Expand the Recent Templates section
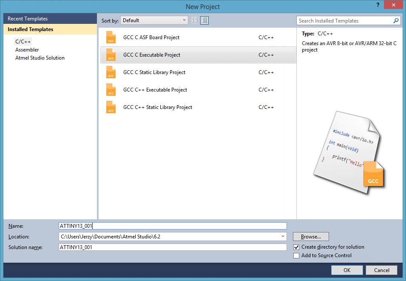 [x=28, y=19]
